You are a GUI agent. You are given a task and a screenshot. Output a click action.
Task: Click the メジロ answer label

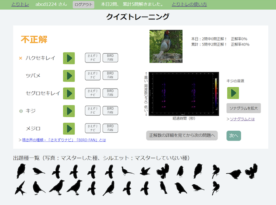coord(33,129)
